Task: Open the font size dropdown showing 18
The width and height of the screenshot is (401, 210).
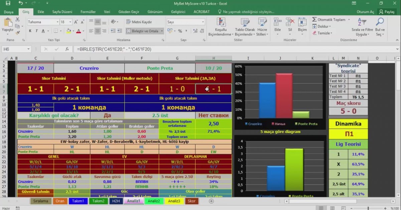Action: 70,22
